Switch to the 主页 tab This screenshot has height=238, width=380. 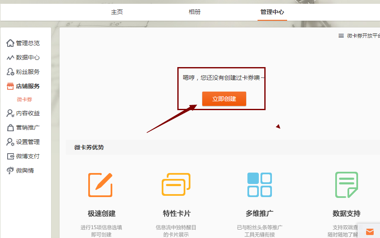coord(117,12)
